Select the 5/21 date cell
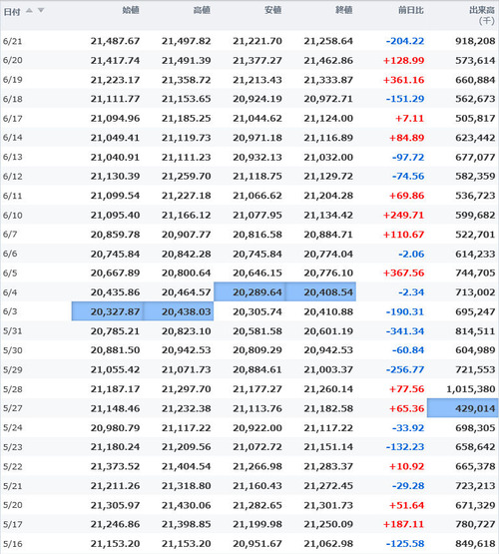Viewport: 499px width, 554px height. pyautogui.click(x=12, y=486)
